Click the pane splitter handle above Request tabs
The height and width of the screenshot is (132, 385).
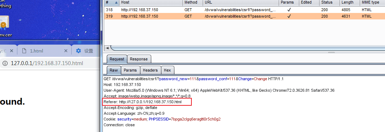331,53
